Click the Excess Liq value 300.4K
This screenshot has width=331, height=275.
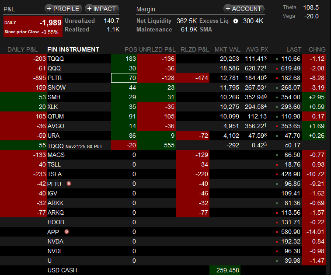point(253,21)
